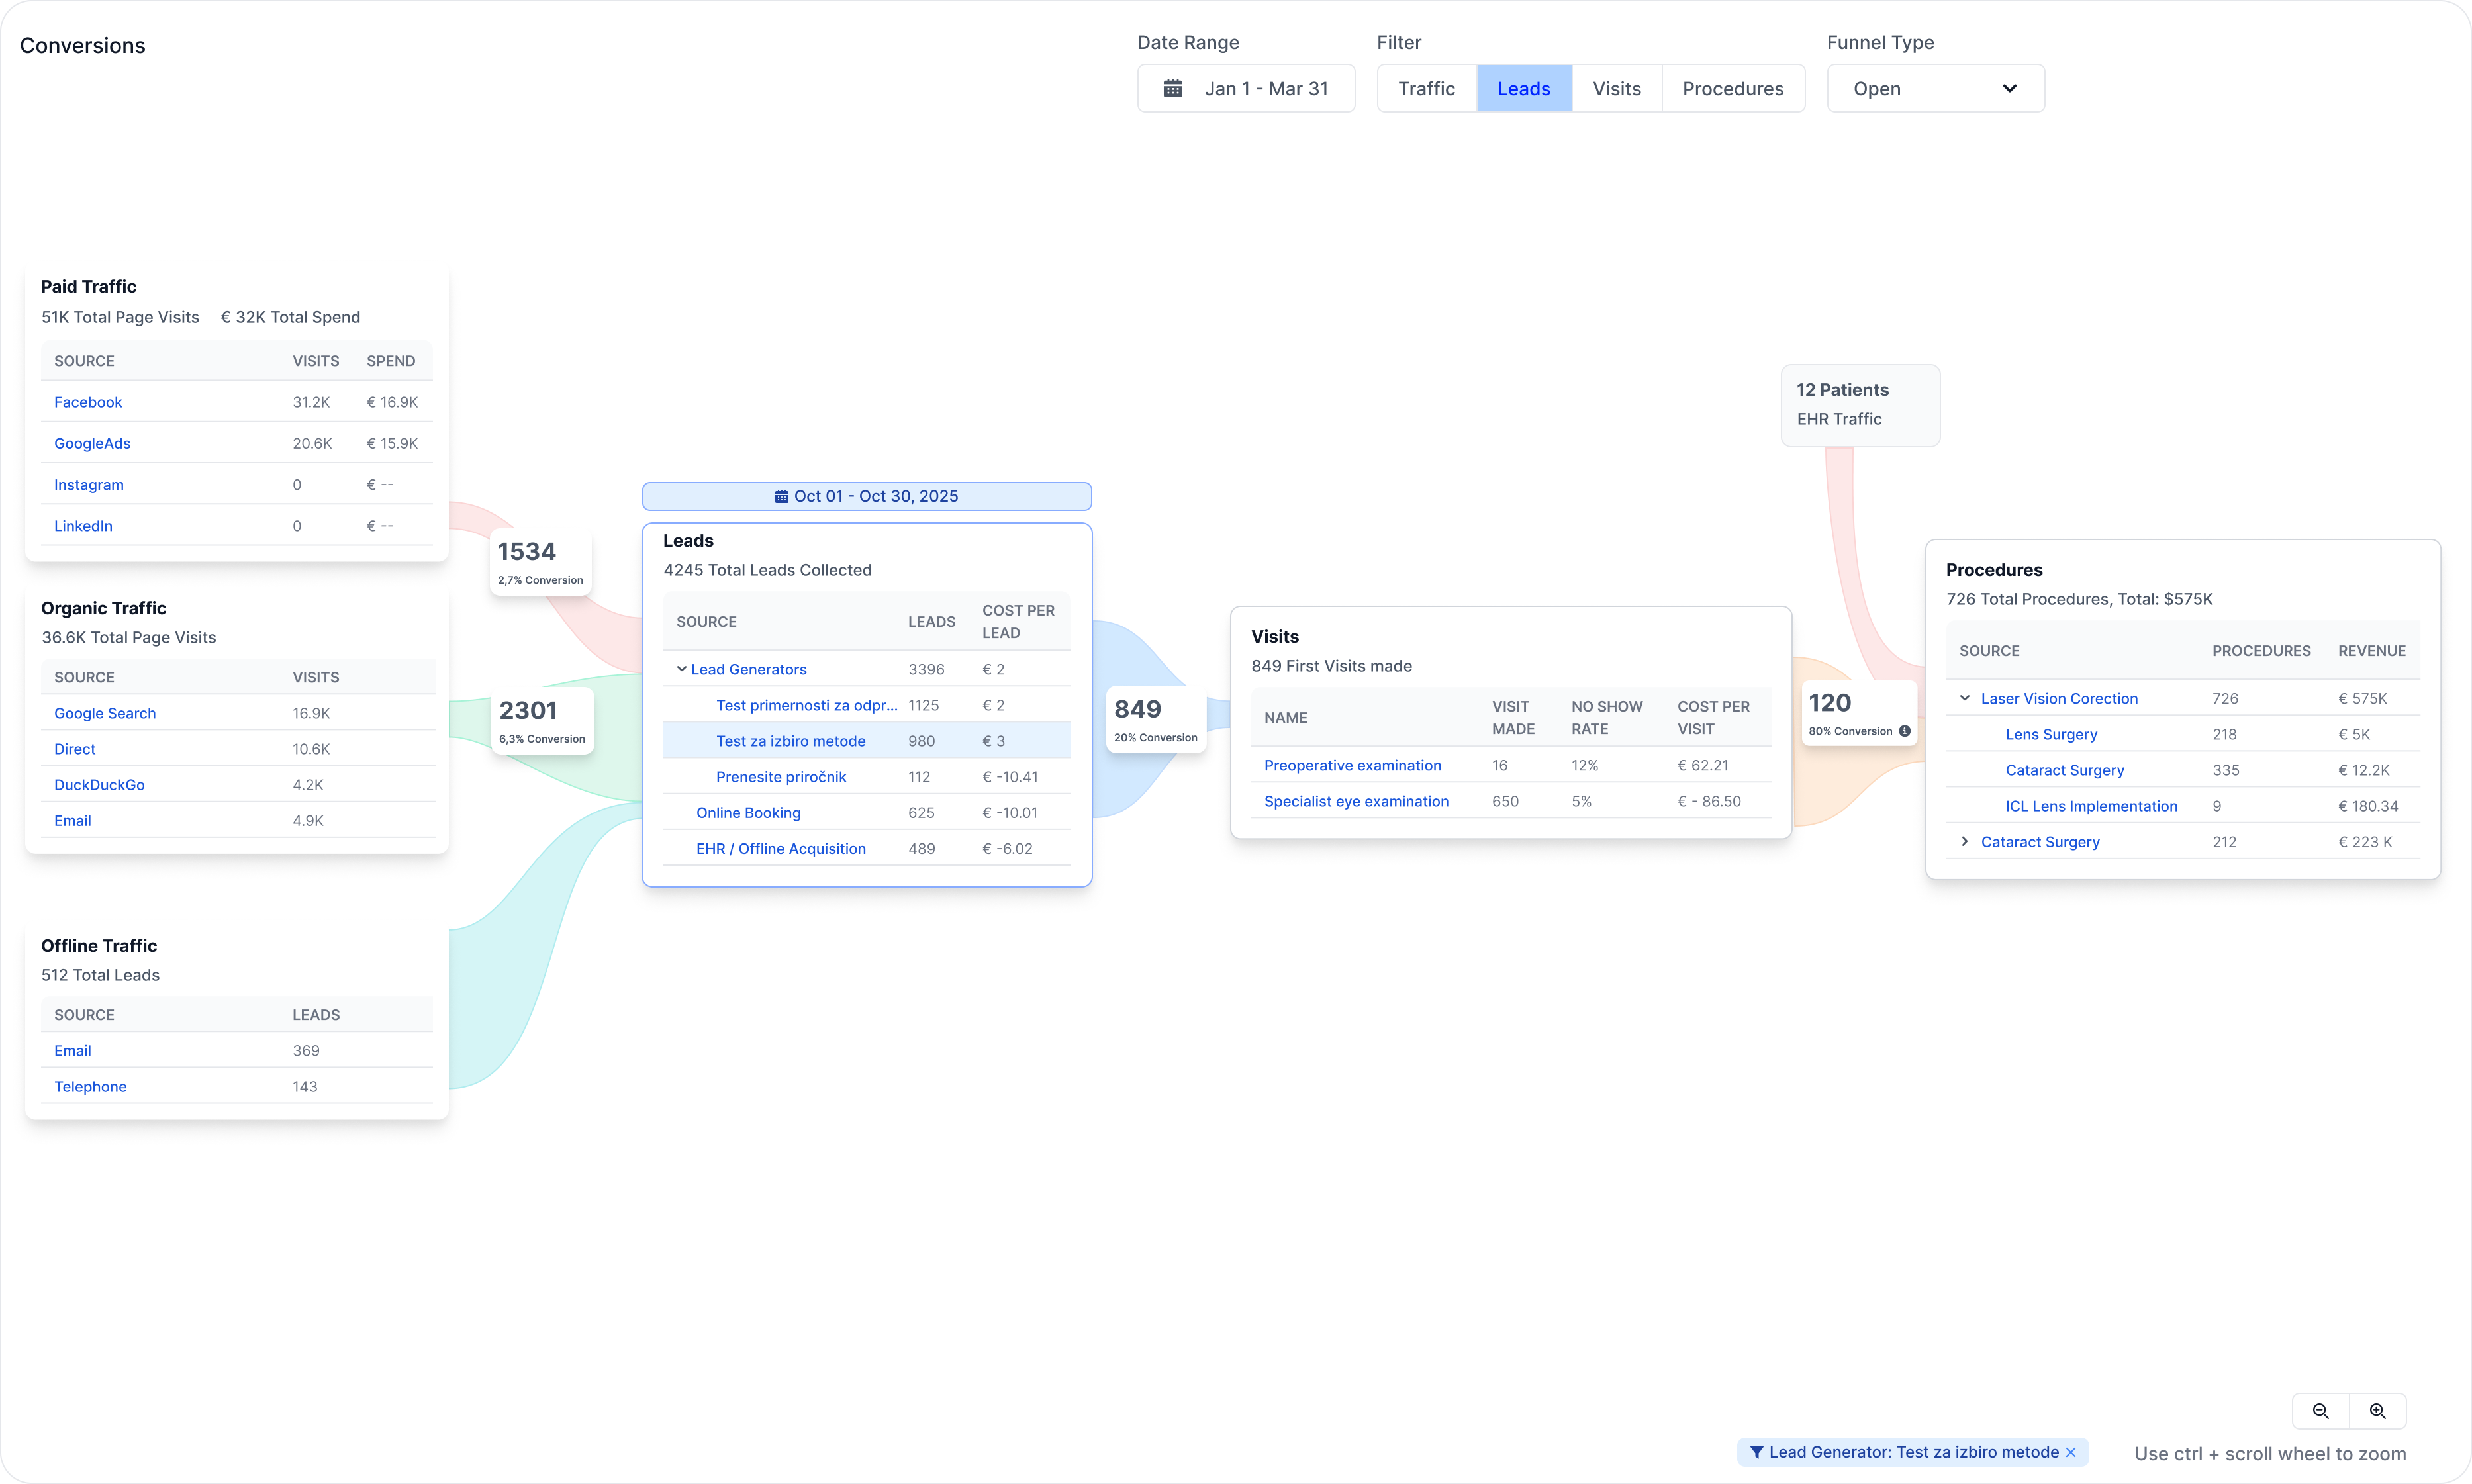Screen dimensions: 2472x1484
Task: Open the DuckDuckGo source link
Action: coord(99,785)
